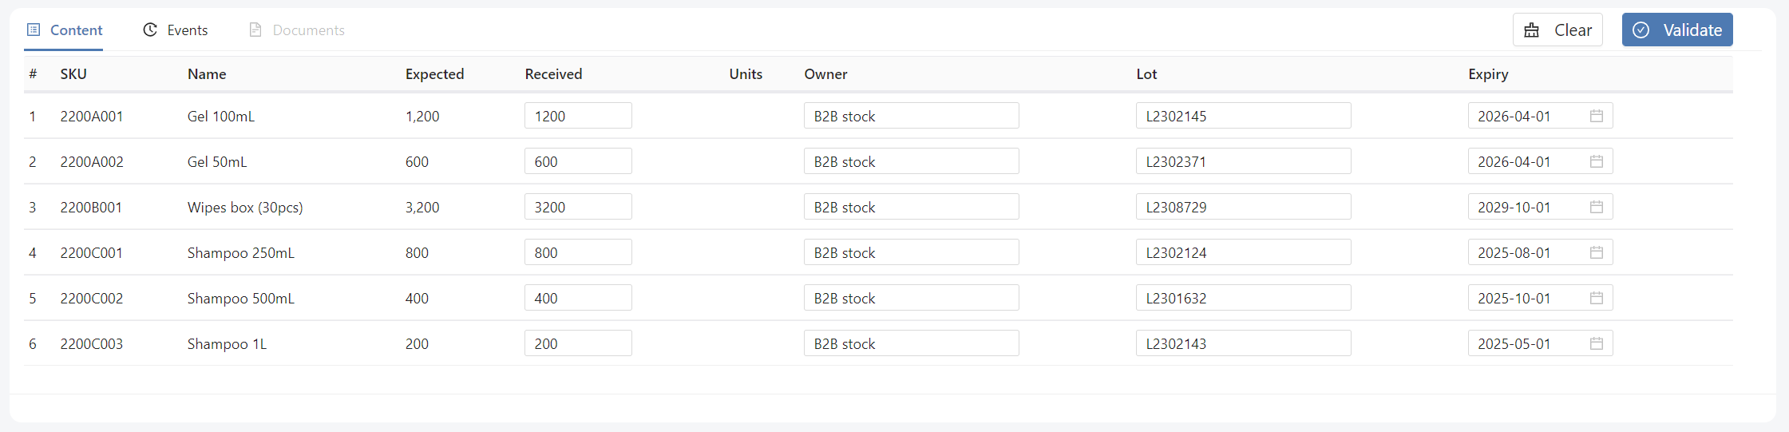Open the Documents tab
Viewport: 1789px width, 432px height.
coord(308,30)
